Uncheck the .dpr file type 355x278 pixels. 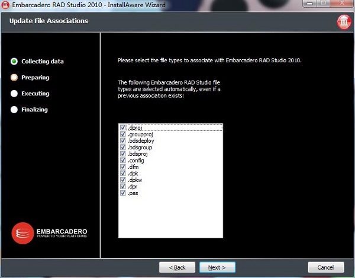tap(123, 186)
